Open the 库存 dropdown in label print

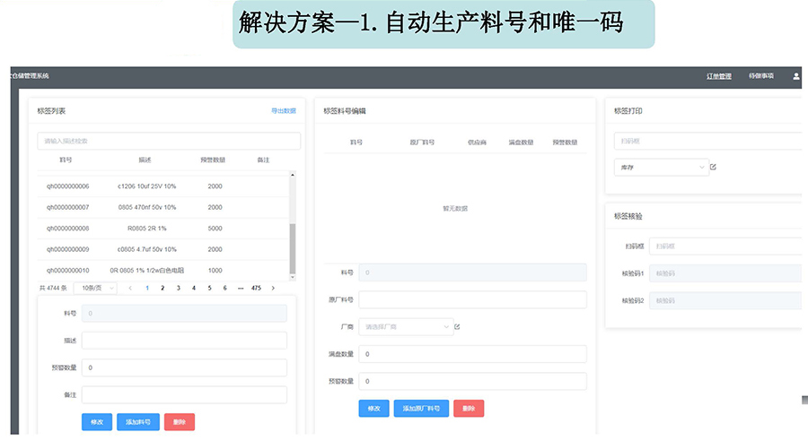pos(661,167)
